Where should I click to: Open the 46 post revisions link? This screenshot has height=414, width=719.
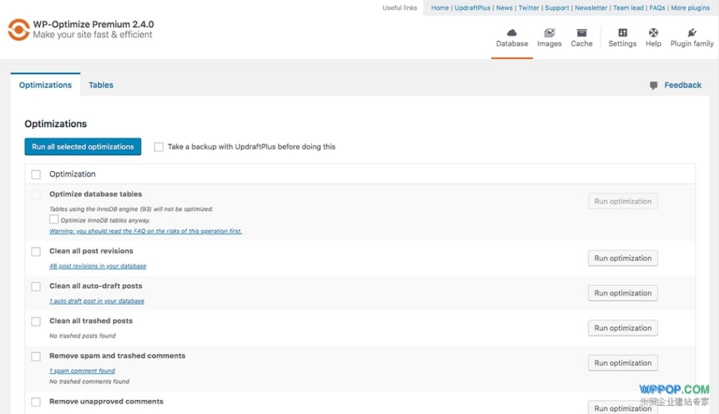(x=98, y=266)
